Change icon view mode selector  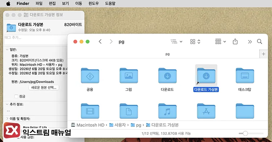coord(195,42)
